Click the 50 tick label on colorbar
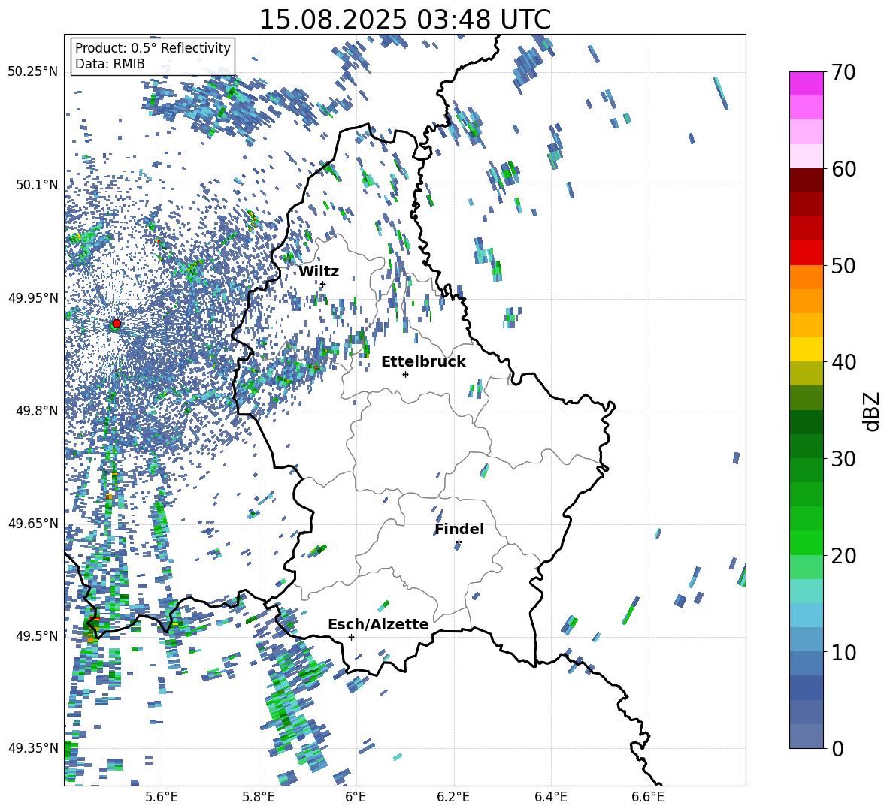The height and width of the screenshot is (812, 890). click(x=843, y=265)
